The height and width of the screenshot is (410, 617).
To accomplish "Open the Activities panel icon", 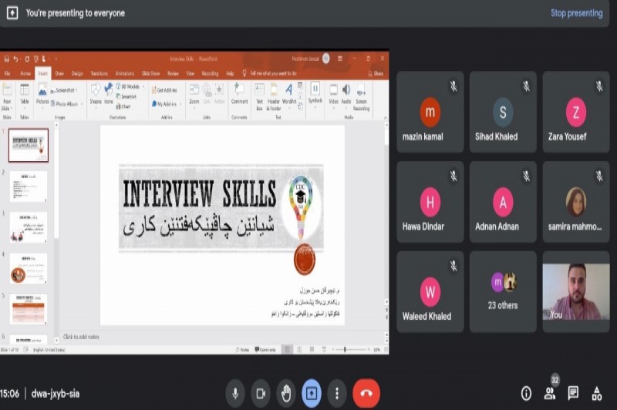I will [596, 394].
